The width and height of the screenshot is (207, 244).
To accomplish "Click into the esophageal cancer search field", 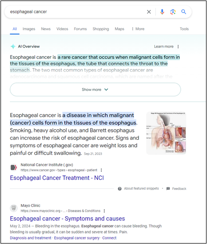I will pyautogui.click(x=76, y=12).
